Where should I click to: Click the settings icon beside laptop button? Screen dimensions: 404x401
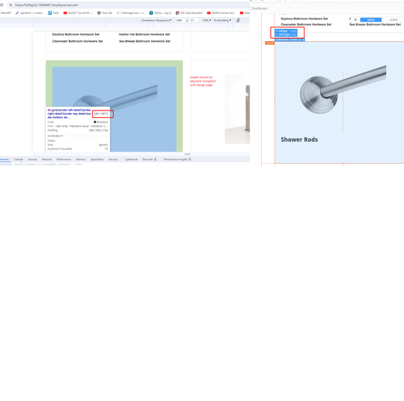click(x=356, y=19)
